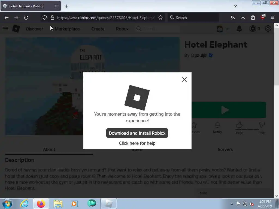279x209 pixels.
Task: Click the Firefox Search box
Action: [193, 18]
